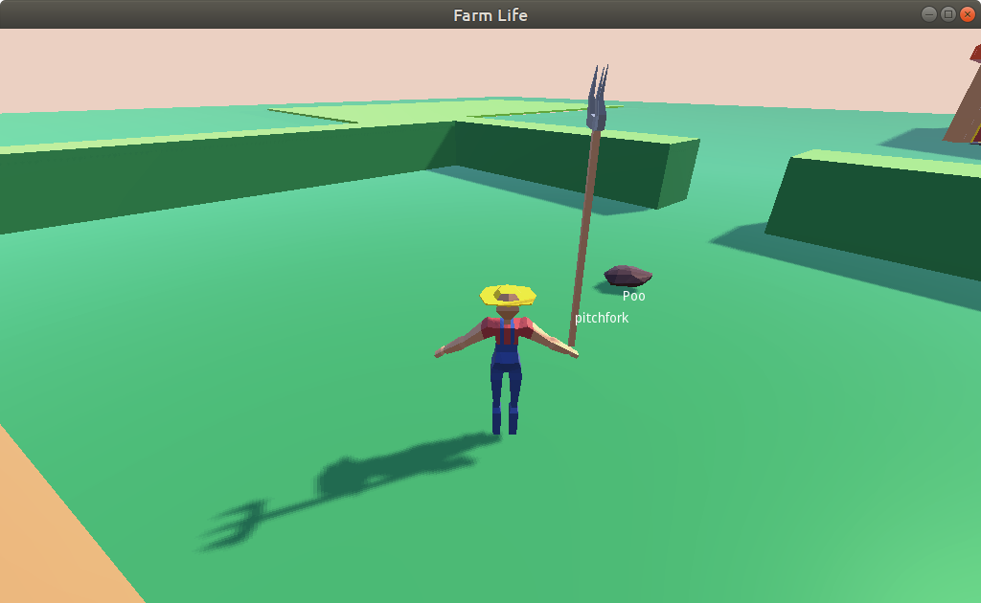Click the "pitchfork" text label

pyautogui.click(x=602, y=318)
